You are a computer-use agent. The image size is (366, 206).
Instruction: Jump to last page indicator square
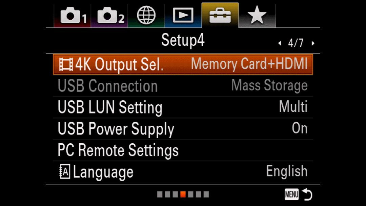click(x=206, y=194)
